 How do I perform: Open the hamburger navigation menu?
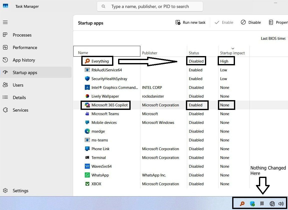5,23
